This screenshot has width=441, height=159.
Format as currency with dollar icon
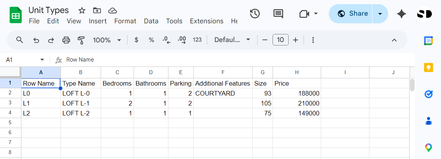[136, 40]
